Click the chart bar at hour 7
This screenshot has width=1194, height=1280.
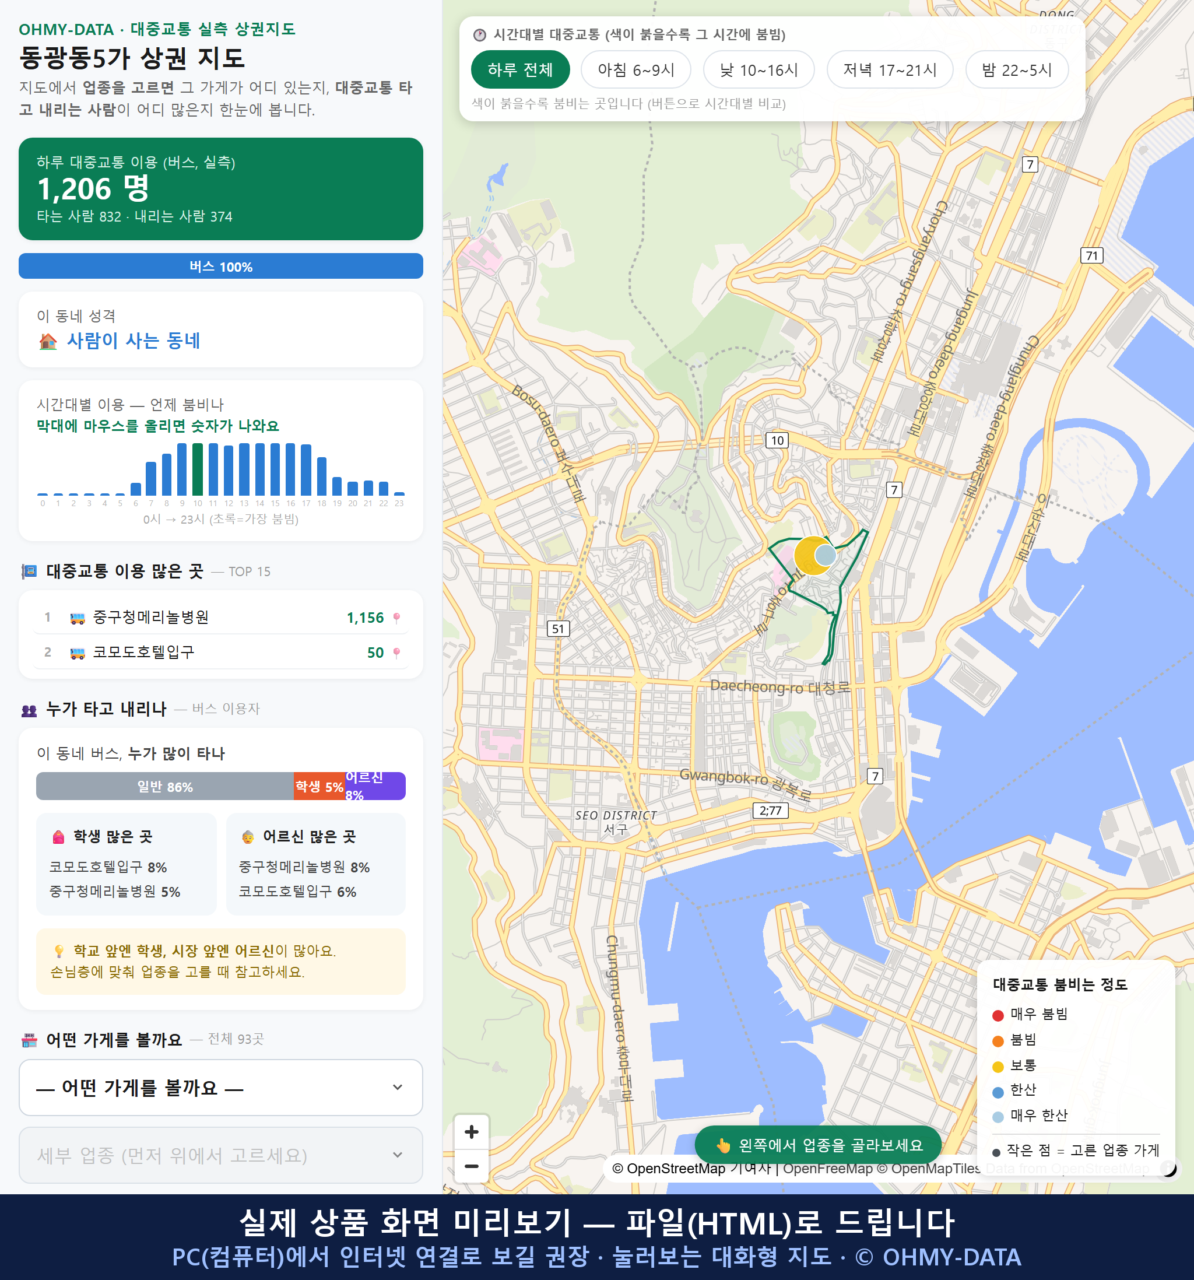click(x=151, y=478)
